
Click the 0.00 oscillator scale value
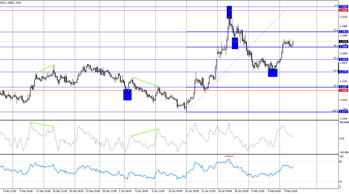click(342, 139)
